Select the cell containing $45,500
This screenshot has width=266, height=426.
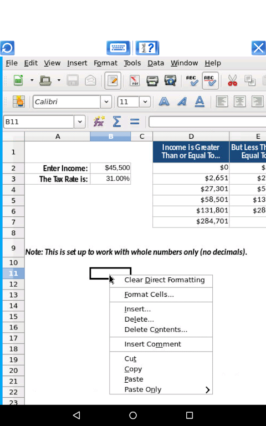point(110,168)
